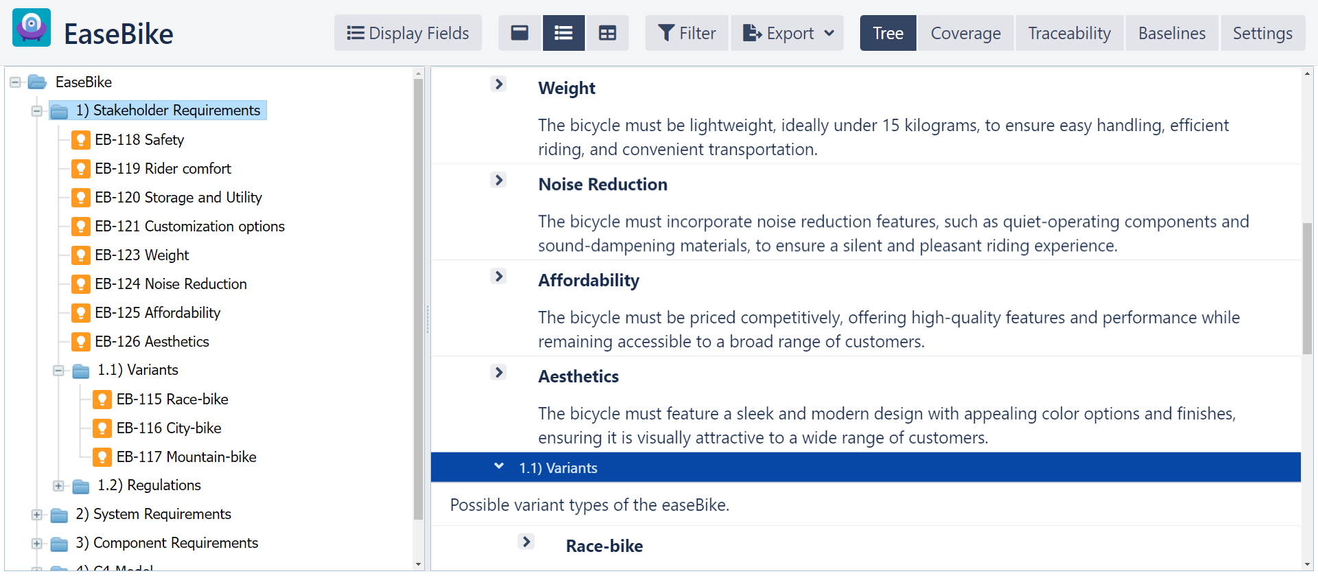Image resolution: width=1318 pixels, height=576 pixels.
Task: Select EB-121 Customization options item
Action: (x=189, y=227)
